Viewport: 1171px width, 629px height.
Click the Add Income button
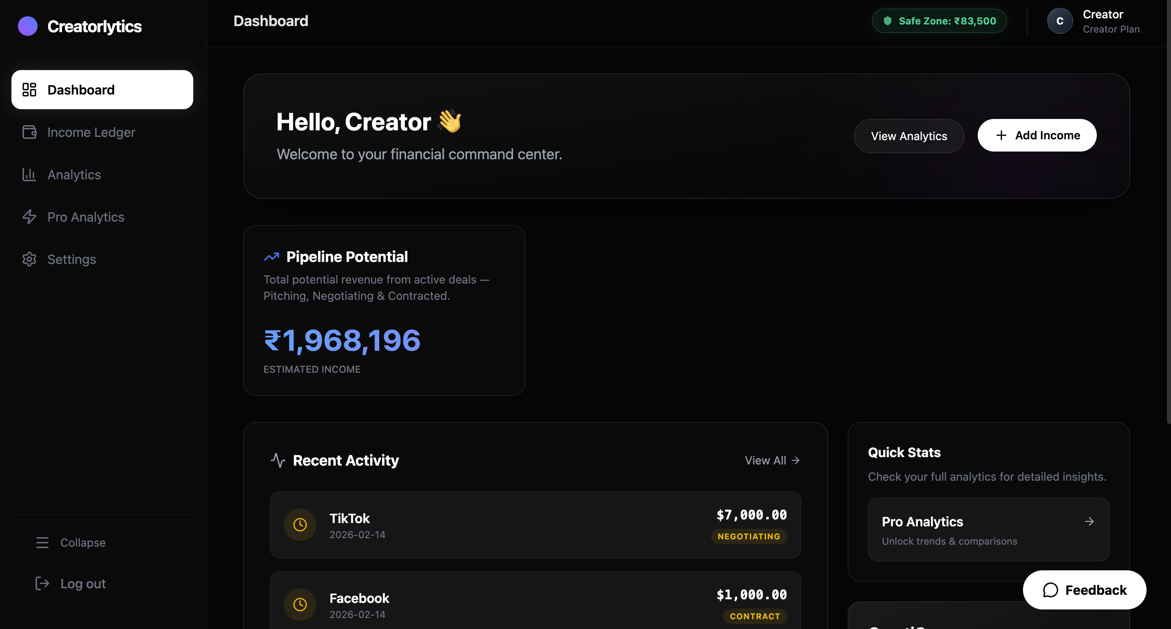(x=1037, y=135)
